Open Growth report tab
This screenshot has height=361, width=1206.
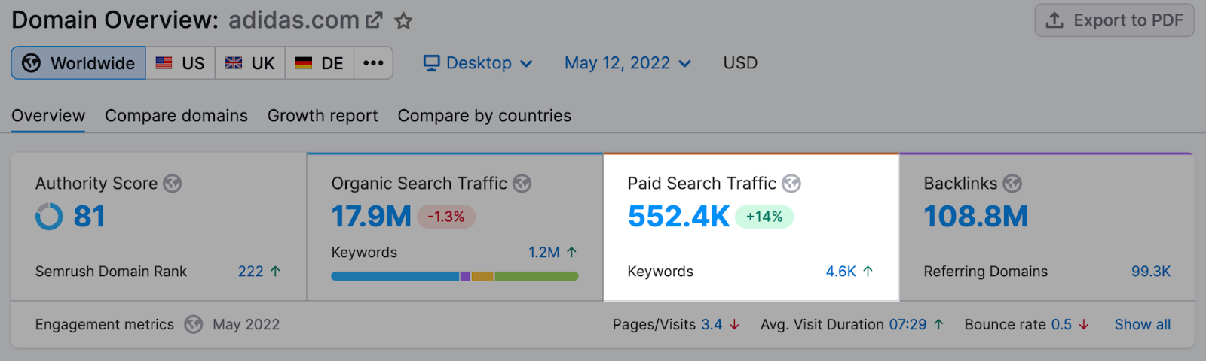point(323,116)
